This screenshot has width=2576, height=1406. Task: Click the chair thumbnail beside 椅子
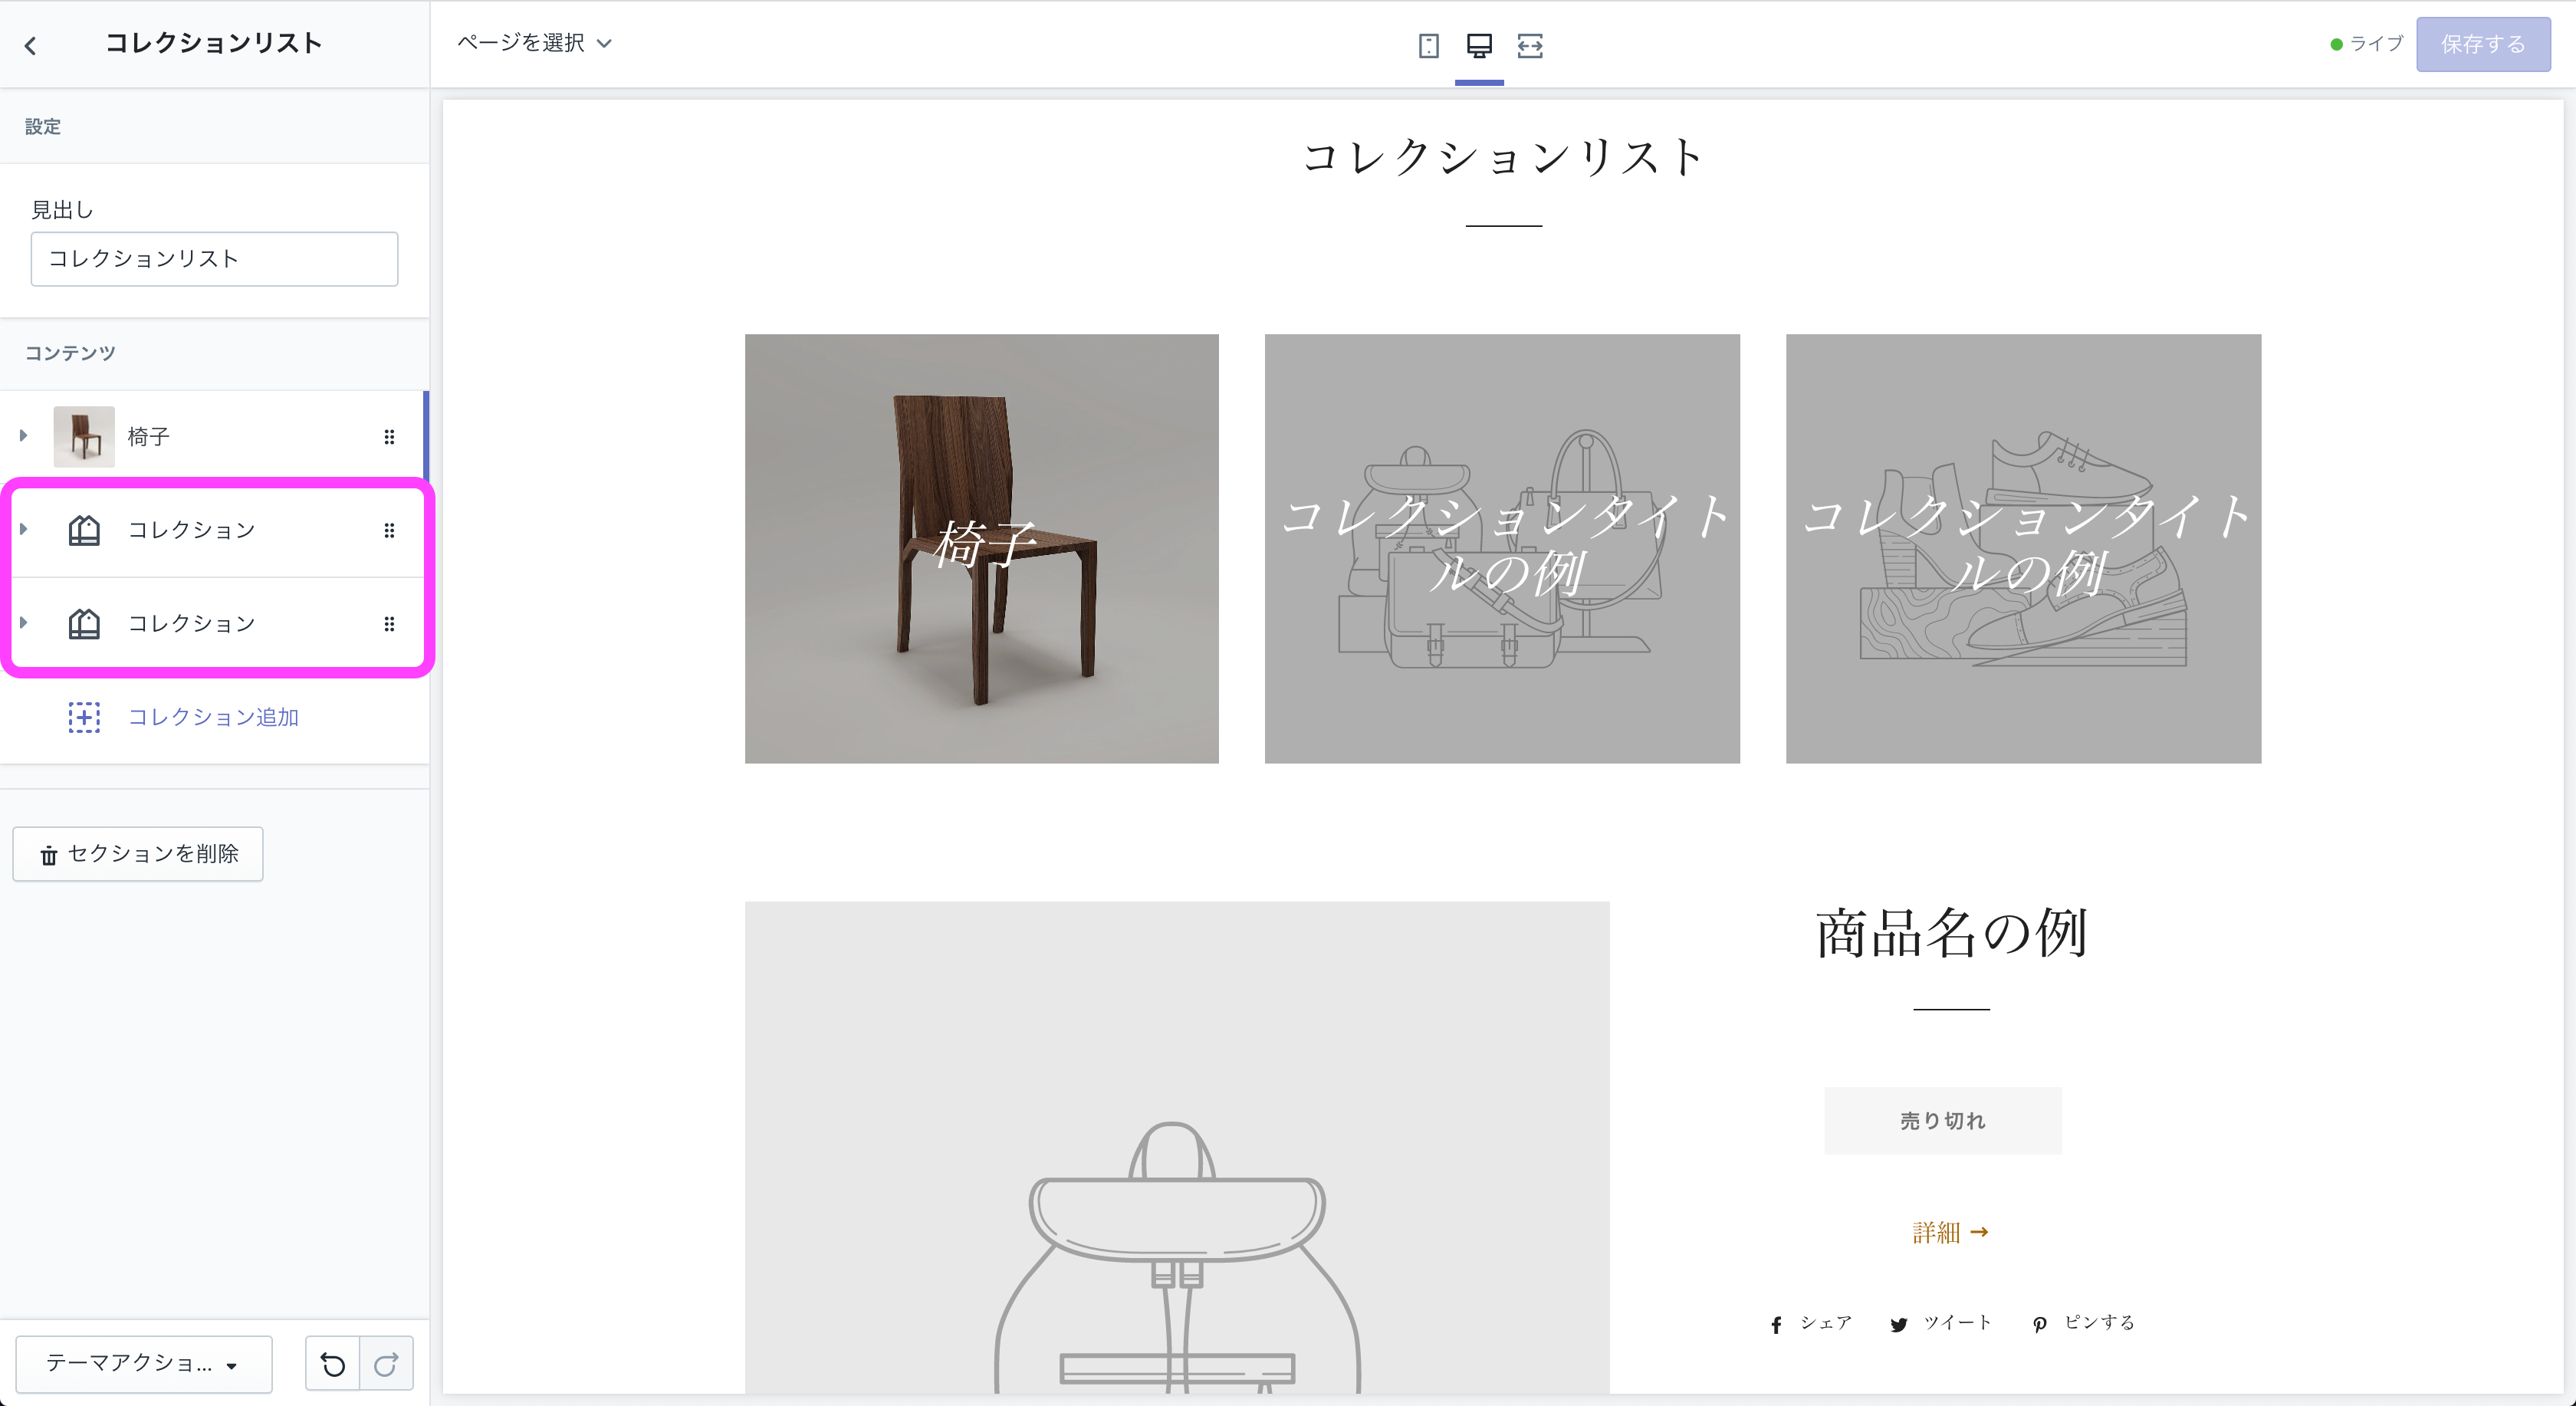[85, 436]
